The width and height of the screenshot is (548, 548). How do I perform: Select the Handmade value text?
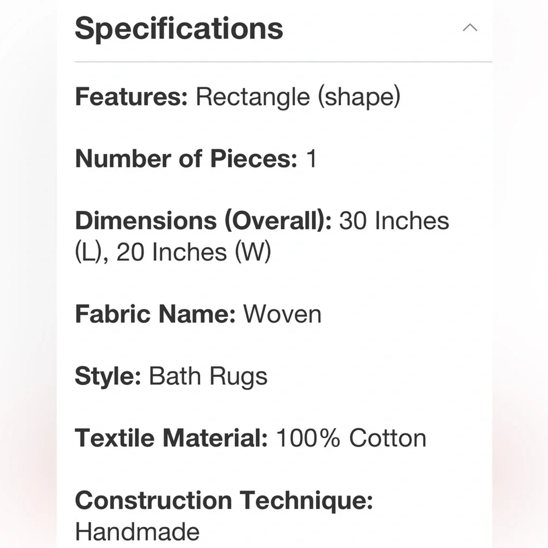pyautogui.click(x=138, y=532)
